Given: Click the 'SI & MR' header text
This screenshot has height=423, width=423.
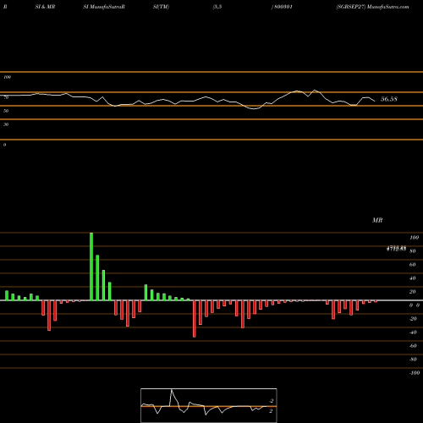Looking at the screenshot, I should point(45,7).
